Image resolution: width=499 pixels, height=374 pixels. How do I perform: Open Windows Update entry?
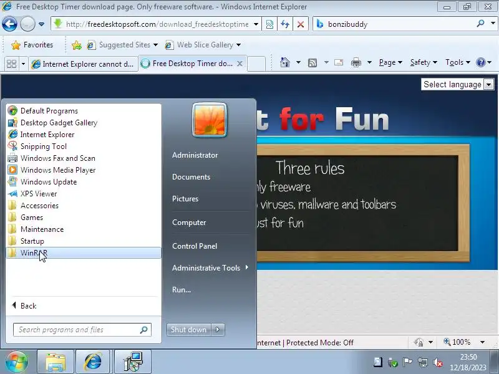coord(84,182)
